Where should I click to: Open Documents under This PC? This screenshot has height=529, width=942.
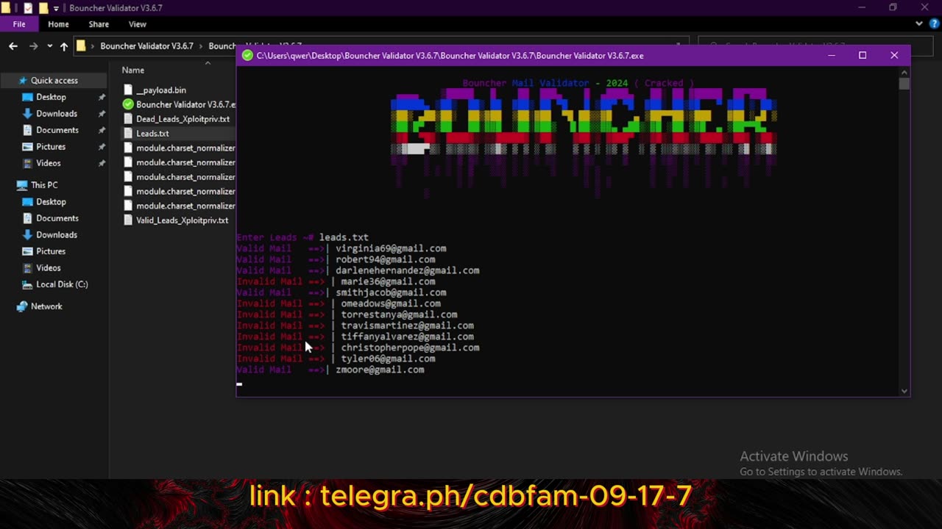57,218
